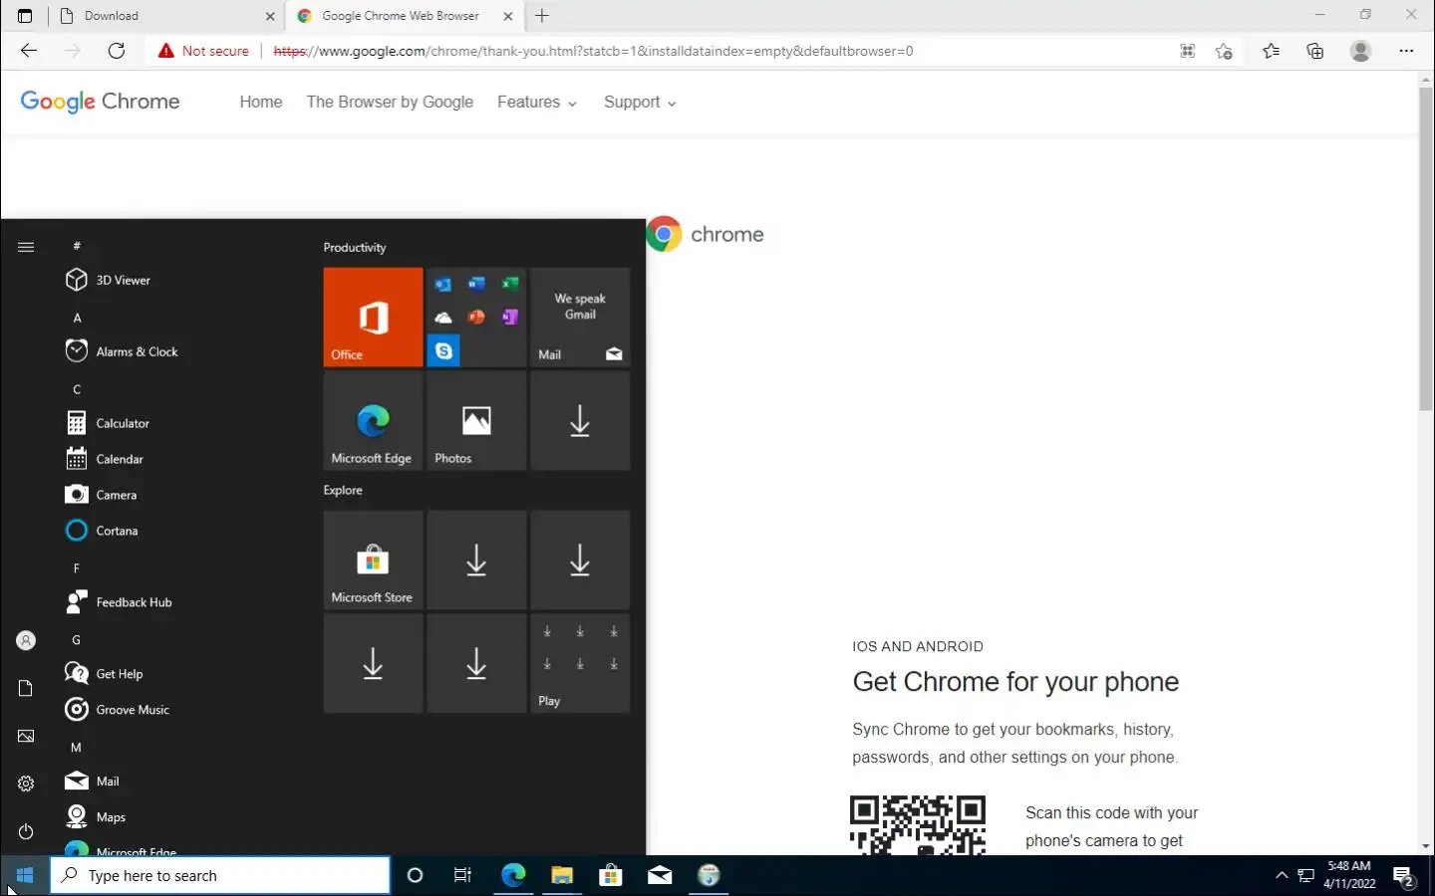Show hidden system tray icons
This screenshot has width=1435, height=896.
point(1282,876)
